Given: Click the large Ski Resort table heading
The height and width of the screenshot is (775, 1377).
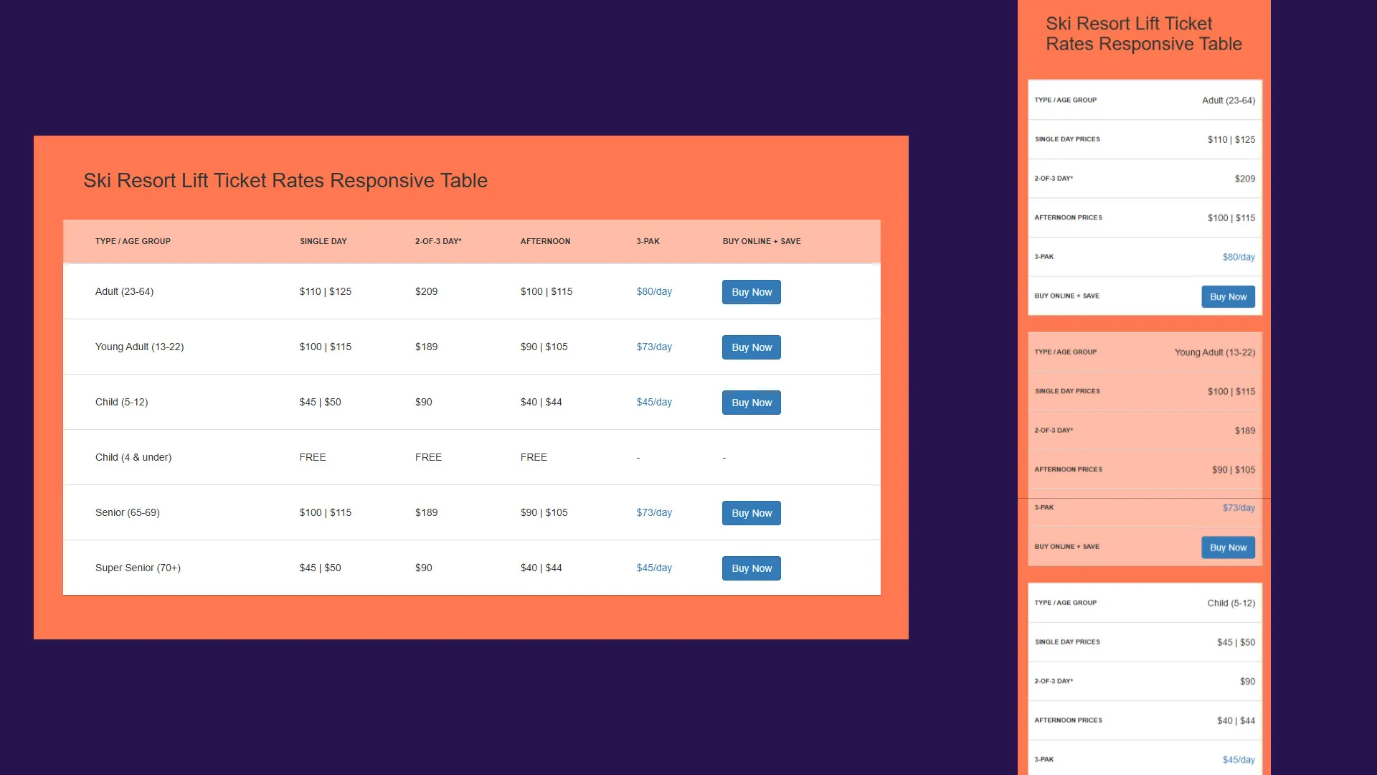Looking at the screenshot, I should [285, 180].
